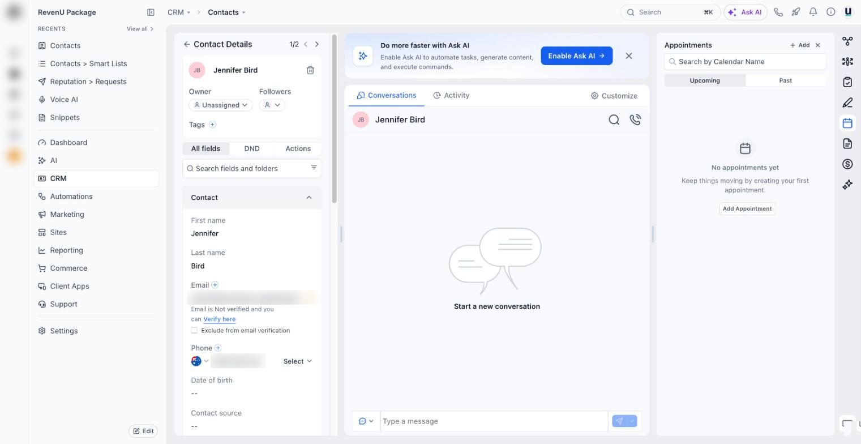Call Jennifer Bird from conversation header
Screen dimensions: 861x444
click(x=635, y=119)
